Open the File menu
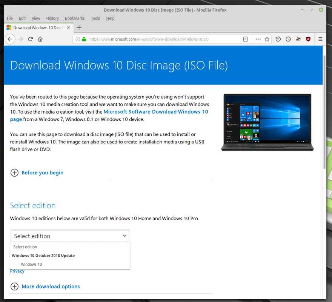The width and height of the screenshot is (332, 302). pyautogui.click(x=10, y=18)
